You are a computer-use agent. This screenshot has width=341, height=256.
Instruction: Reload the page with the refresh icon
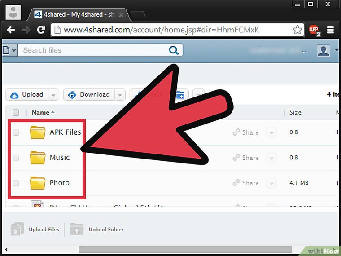(41, 30)
